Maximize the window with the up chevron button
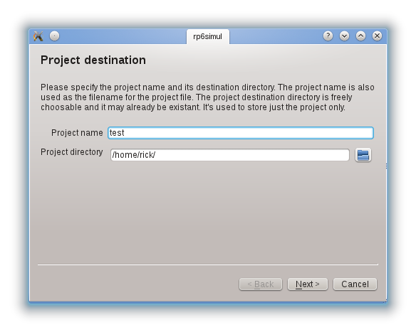 coord(360,36)
